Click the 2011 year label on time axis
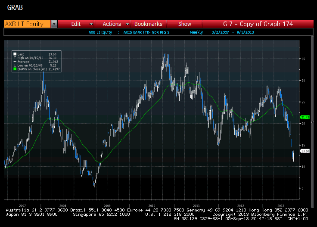This screenshot has width=317, height=227. pyautogui.click(x=196, y=206)
